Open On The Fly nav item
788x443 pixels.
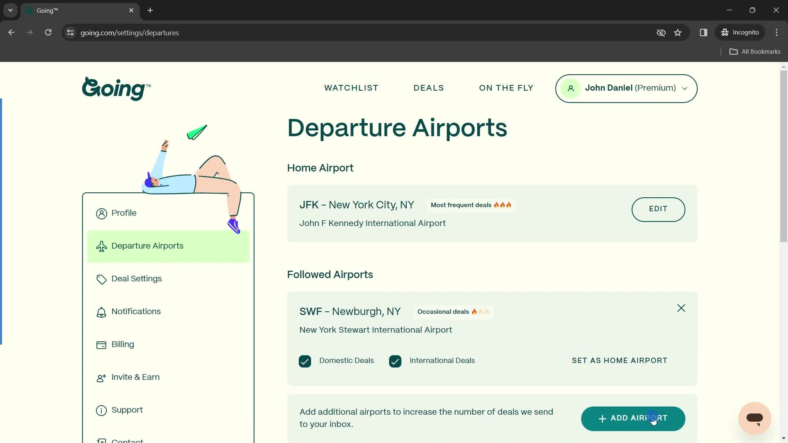[506, 88]
